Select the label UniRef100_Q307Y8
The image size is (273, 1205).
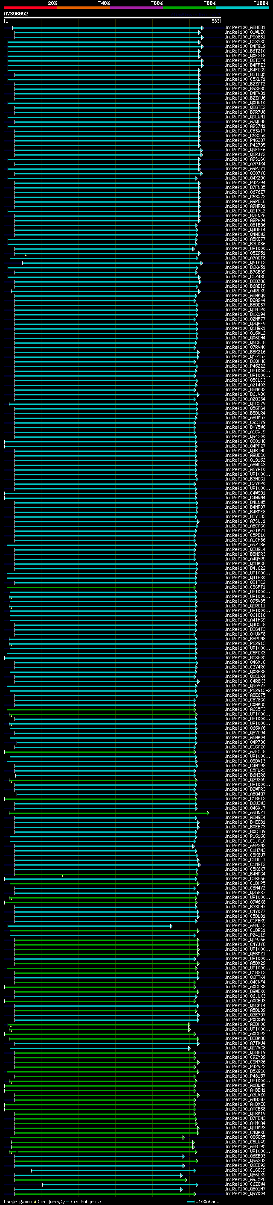[245, 174]
